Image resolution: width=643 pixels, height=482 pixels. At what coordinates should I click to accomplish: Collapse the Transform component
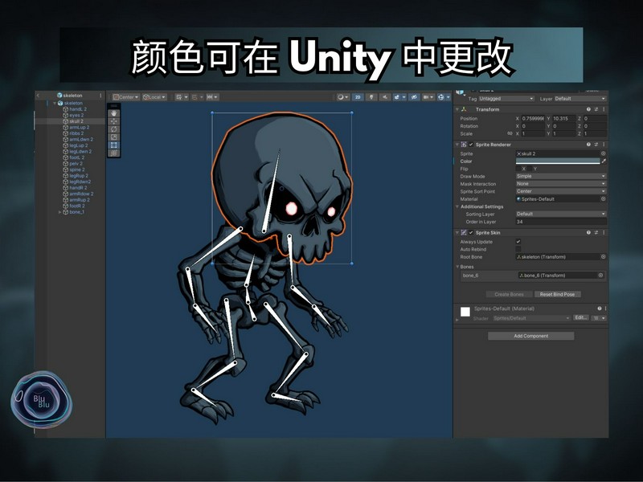point(457,109)
